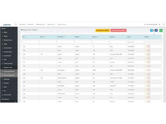
Task: Focus the Id filter input field
Action: coord(31,42)
